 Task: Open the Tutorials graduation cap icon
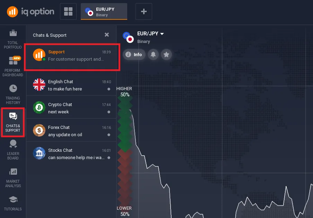pyautogui.click(x=13, y=200)
